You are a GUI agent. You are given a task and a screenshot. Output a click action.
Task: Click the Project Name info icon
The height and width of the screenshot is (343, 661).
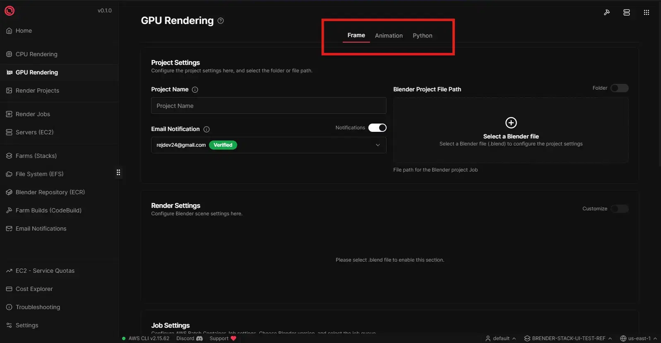pyautogui.click(x=195, y=90)
